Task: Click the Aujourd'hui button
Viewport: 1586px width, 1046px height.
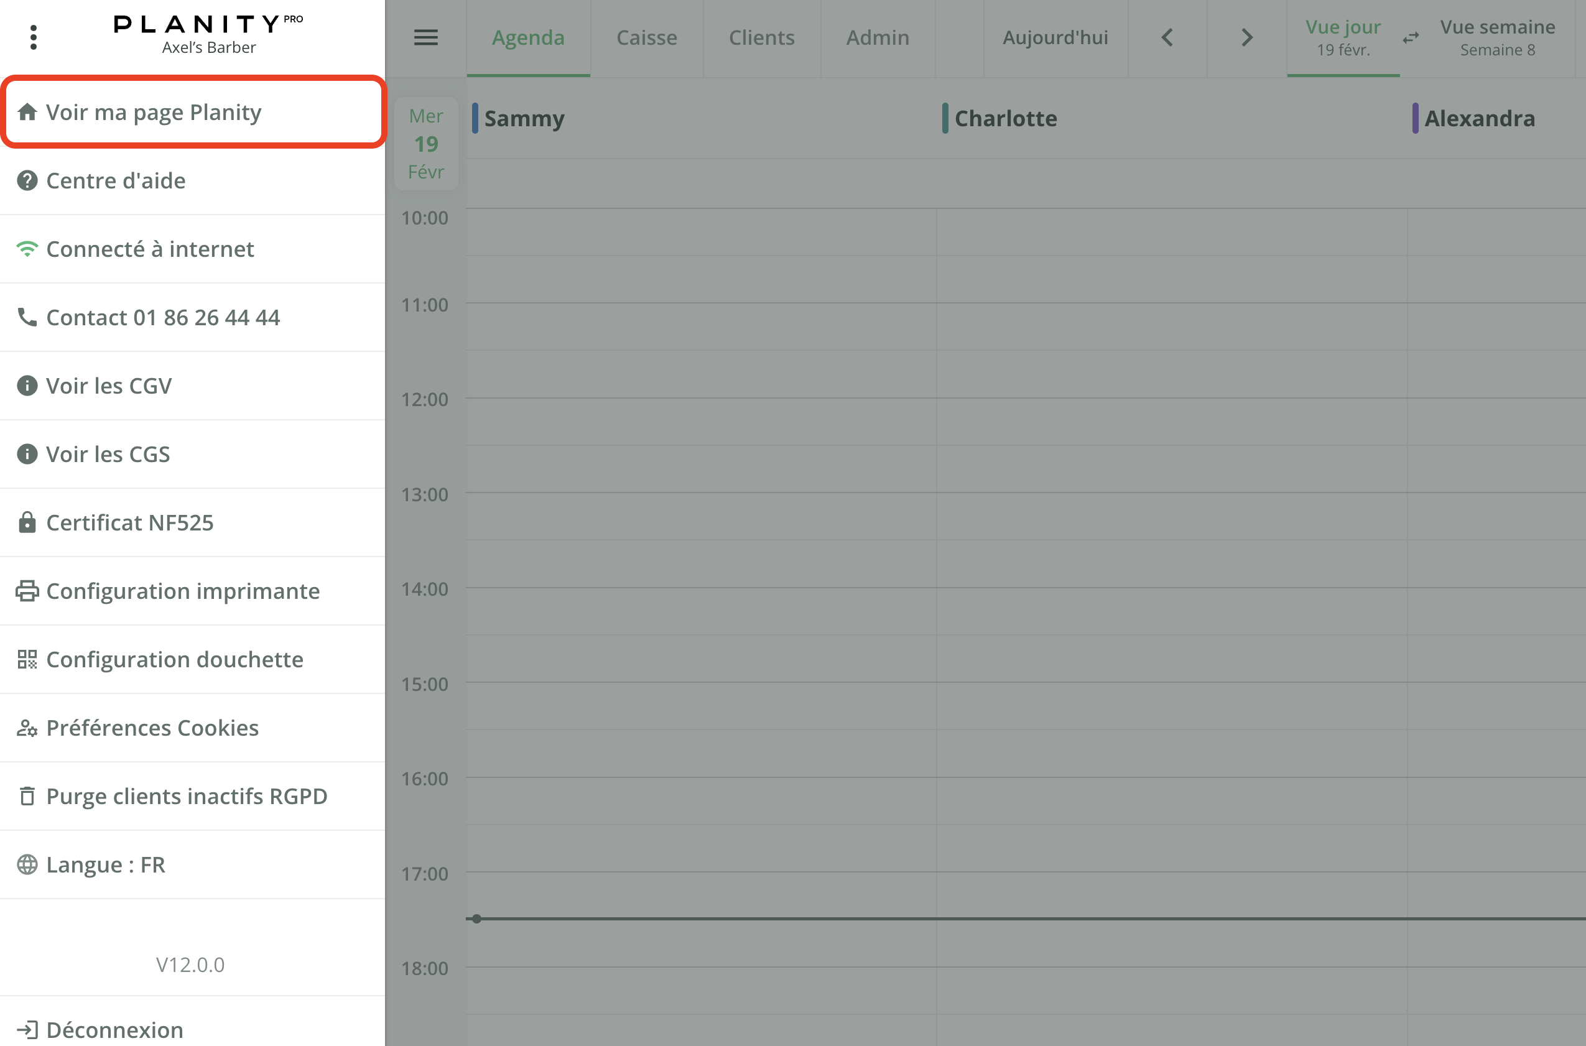Action: coord(1055,37)
